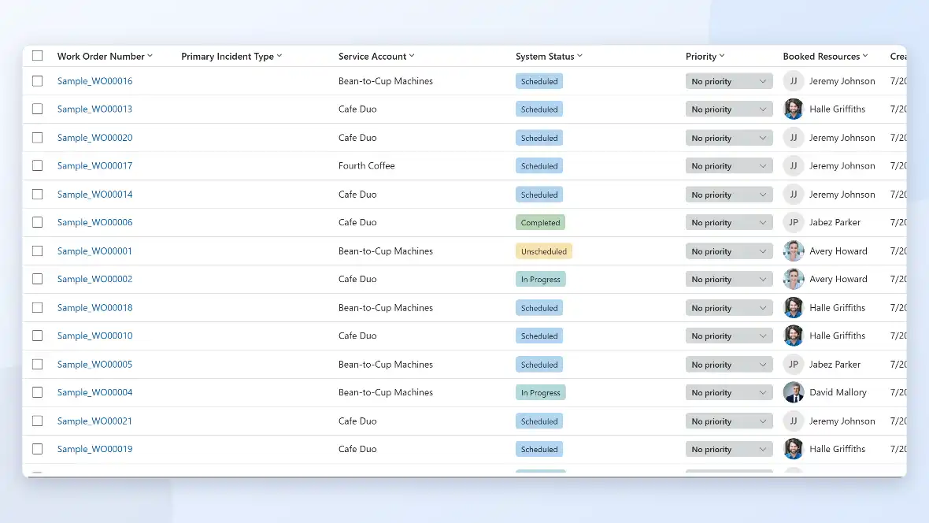Click the JP avatar on Sample_WO00006 row
The height and width of the screenshot is (523, 929).
click(x=794, y=222)
